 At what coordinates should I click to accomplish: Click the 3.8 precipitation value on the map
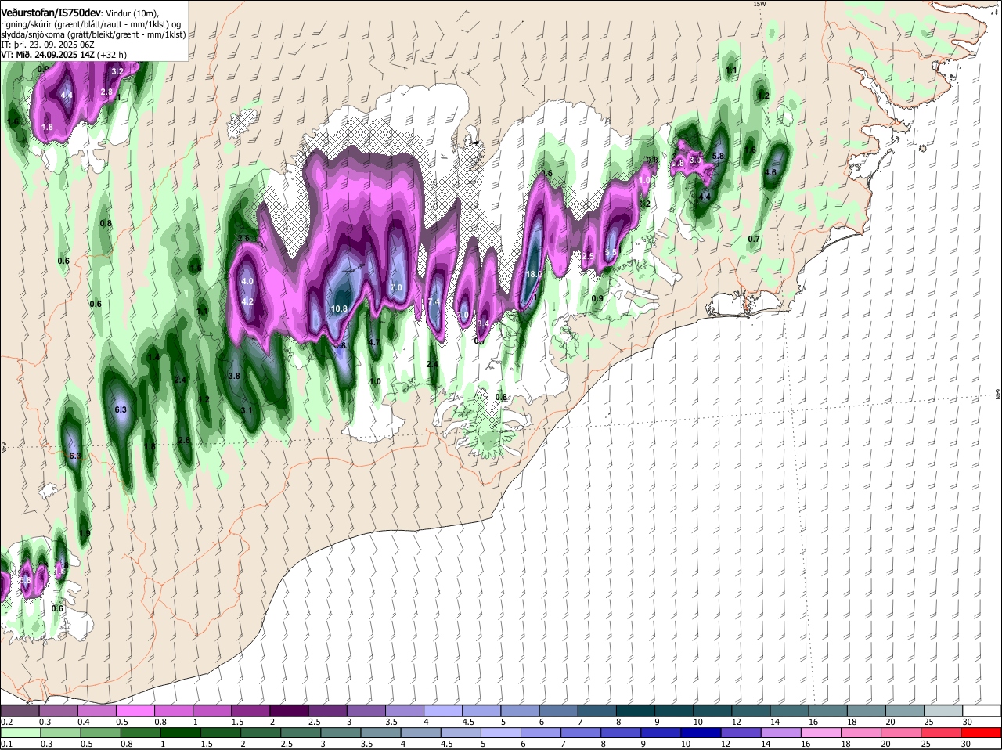click(x=234, y=377)
